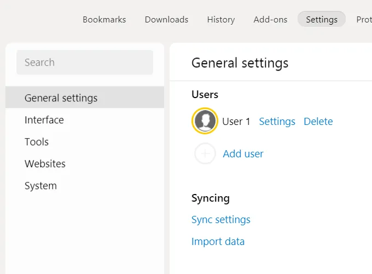Delete the User 1 profile
Screen dimensions: 372x274
318,122
